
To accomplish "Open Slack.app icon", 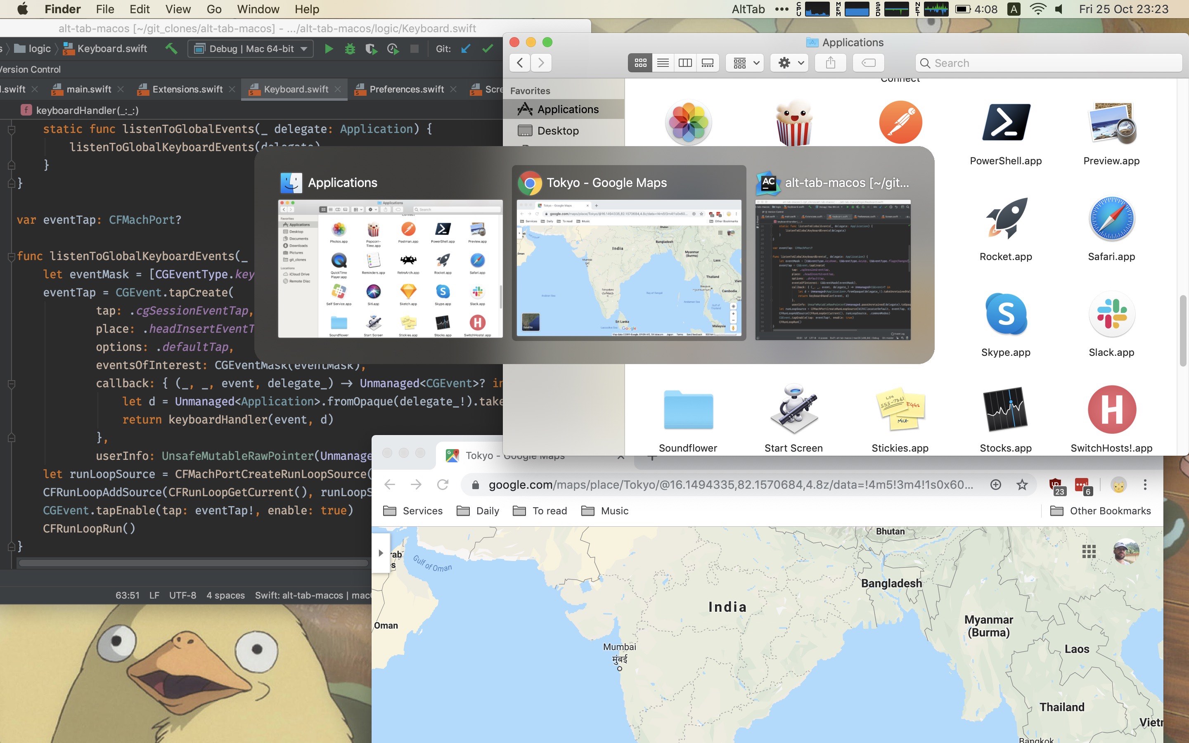I will 1111,315.
